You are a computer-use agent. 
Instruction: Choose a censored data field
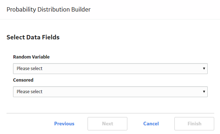point(110,92)
